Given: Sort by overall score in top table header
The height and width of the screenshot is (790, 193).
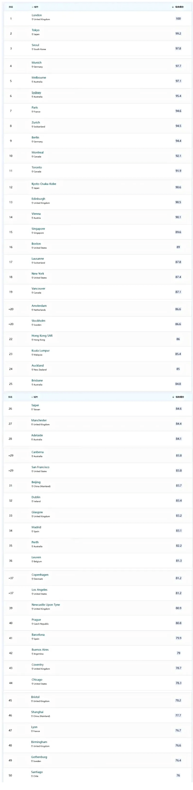Looking at the screenshot, I should click(178, 7).
